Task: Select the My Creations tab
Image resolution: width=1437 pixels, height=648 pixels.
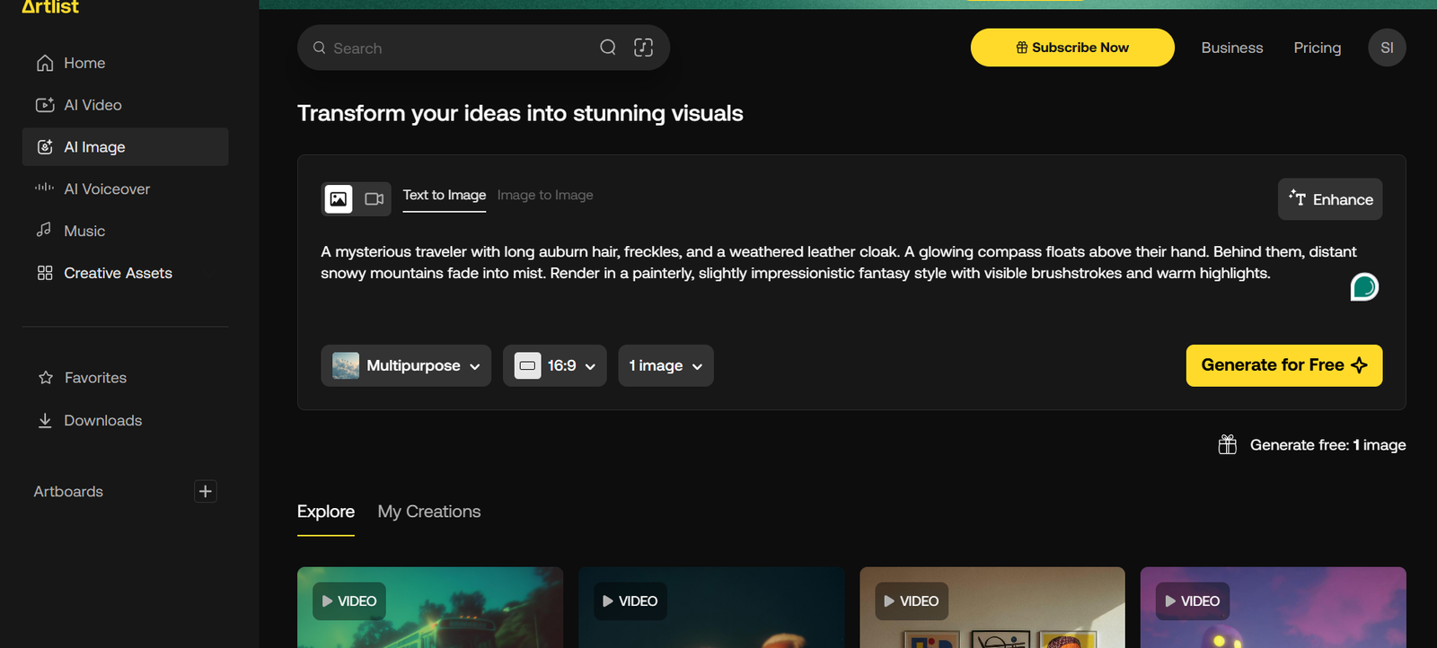Action: 428,512
